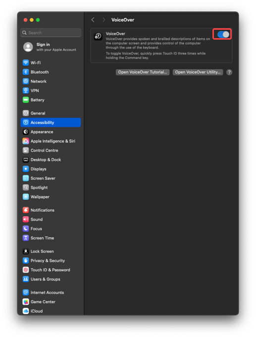Select the Accessibility sidebar item
This screenshot has height=338, width=256.
click(51, 122)
